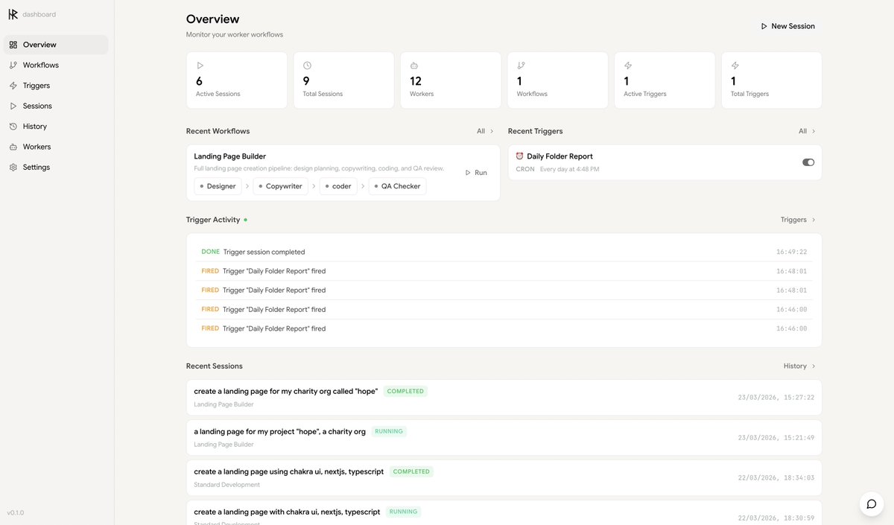This screenshot has width=894, height=525.
Task: Open the running 'landing page with chakra' session
Action: pos(504,513)
